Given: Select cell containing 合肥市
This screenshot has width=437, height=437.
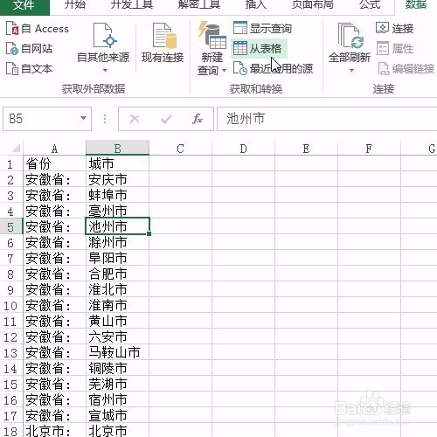Looking at the screenshot, I should 117,274.
